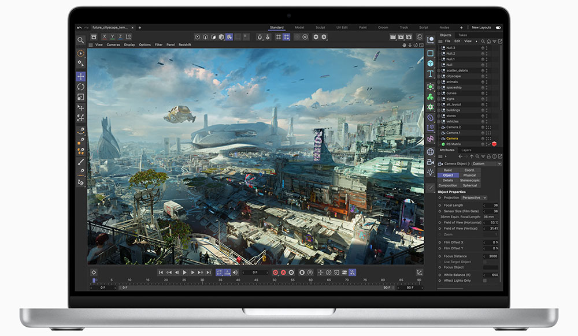Viewport: 578px width, 336px height.
Task: Click the search magnifier in the Objects panel
Action: click(x=483, y=42)
